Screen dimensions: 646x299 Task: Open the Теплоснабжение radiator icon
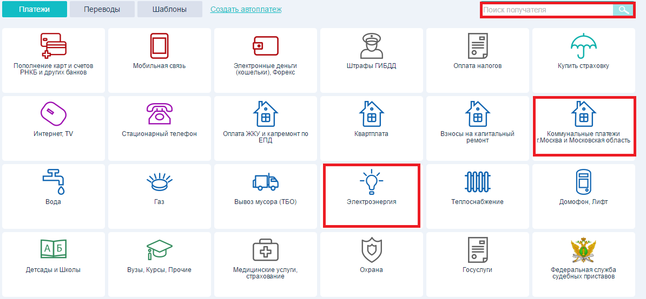(477, 182)
